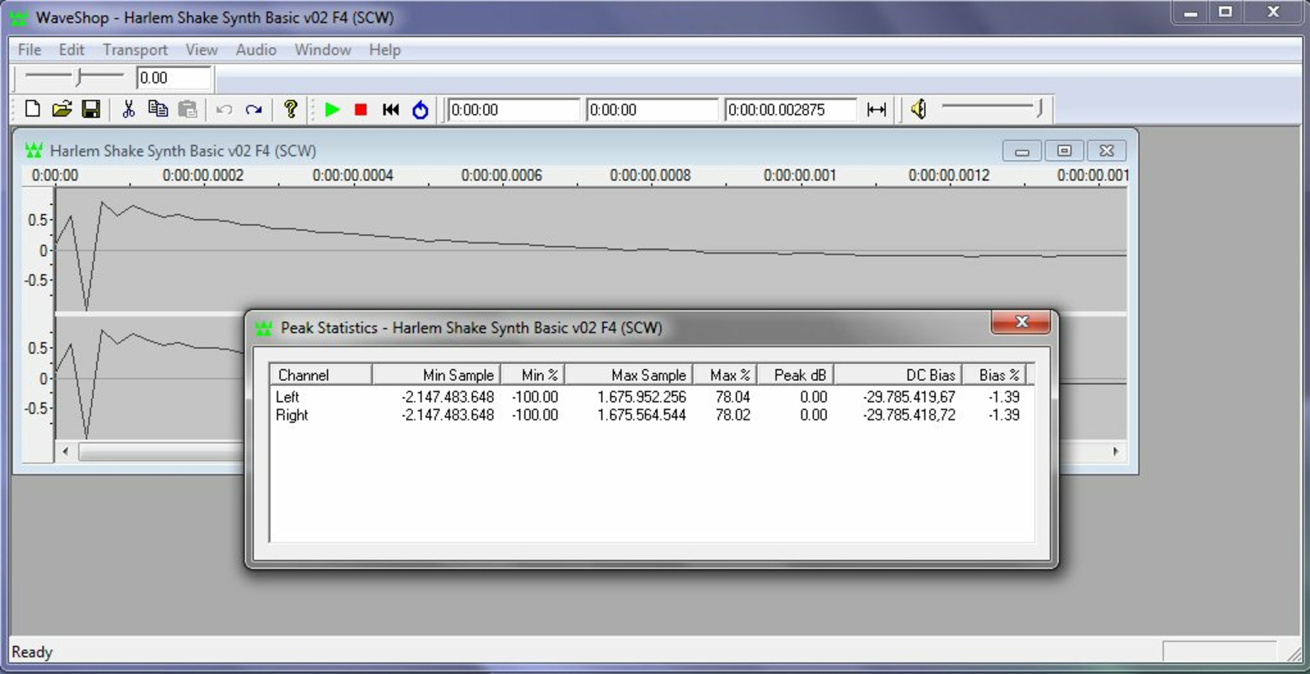Click the DC Bias value -29.785.419,67
This screenshot has height=674, width=1310.
(x=909, y=397)
